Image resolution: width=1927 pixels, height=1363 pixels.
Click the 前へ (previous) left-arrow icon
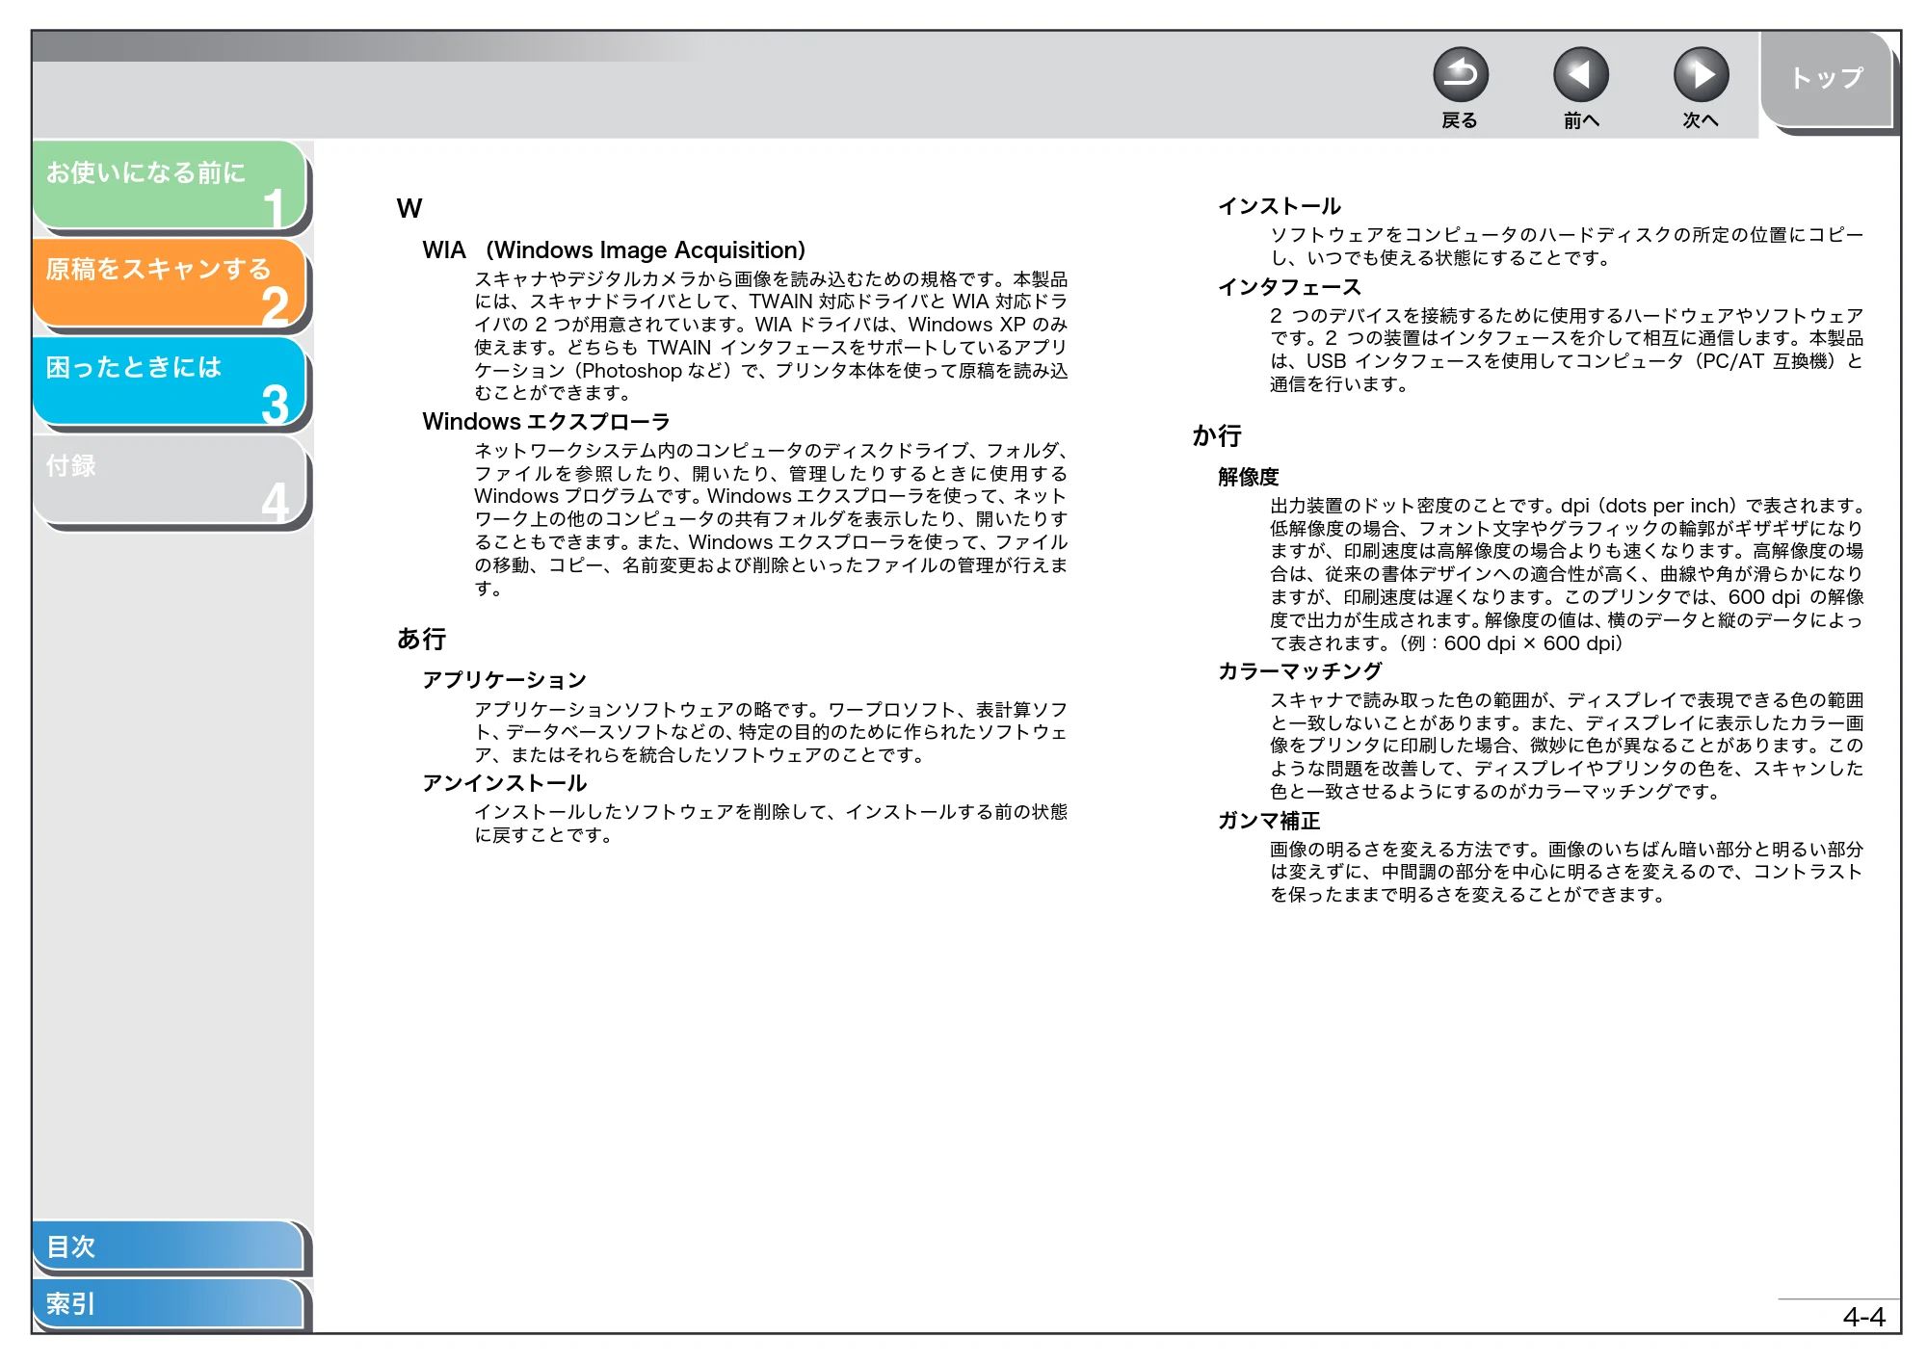pyautogui.click(x=1580, y=75)
